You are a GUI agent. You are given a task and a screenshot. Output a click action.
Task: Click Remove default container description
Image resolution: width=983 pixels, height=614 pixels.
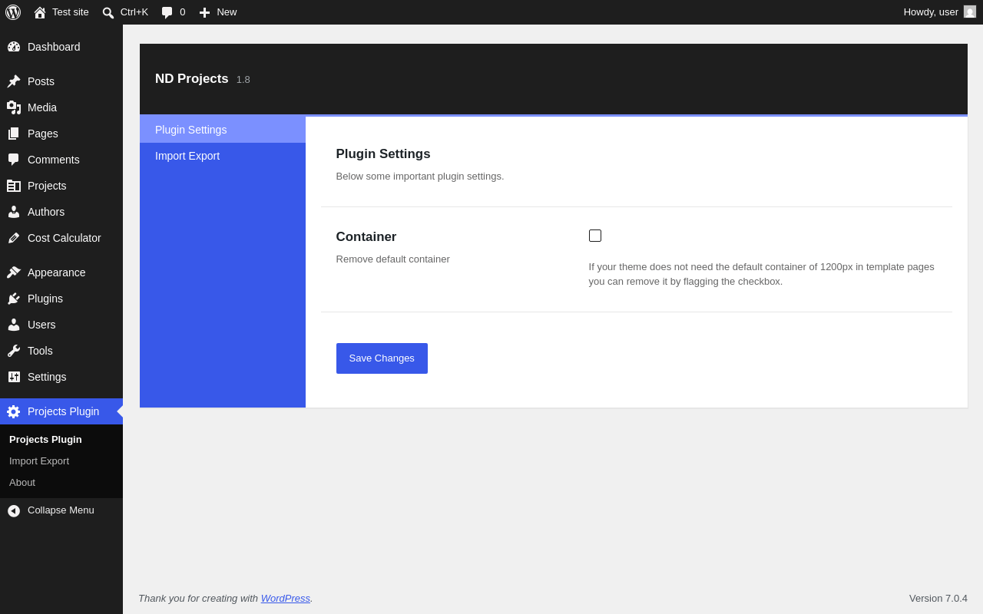393,259
